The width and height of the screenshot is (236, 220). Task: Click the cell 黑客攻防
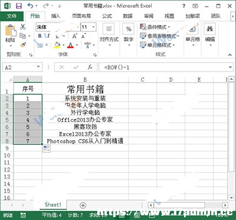pyautogui.click(x=85, y=127)
